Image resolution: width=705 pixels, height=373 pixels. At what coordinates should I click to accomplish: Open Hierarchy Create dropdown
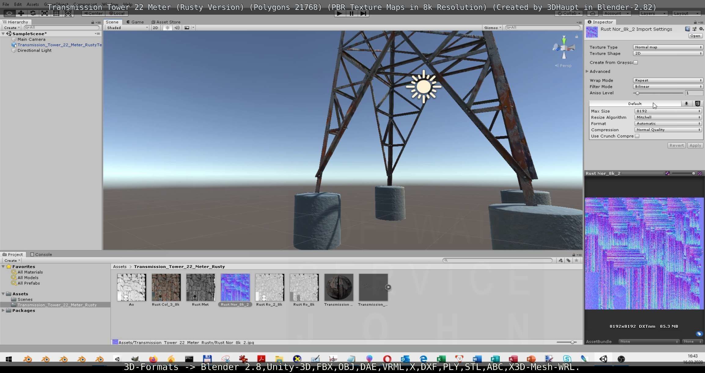(12, 27)
